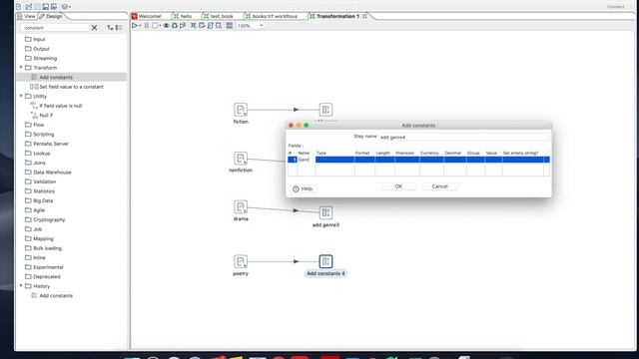Open the Lookup folder

pyautogui.click(x=38, y=154)
